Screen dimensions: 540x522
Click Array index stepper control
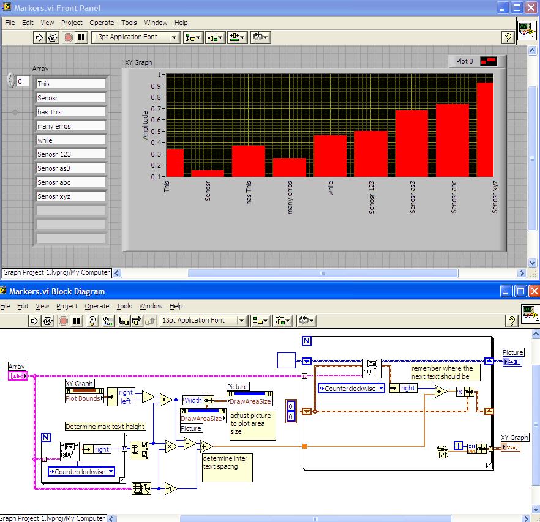coord(11,80)
